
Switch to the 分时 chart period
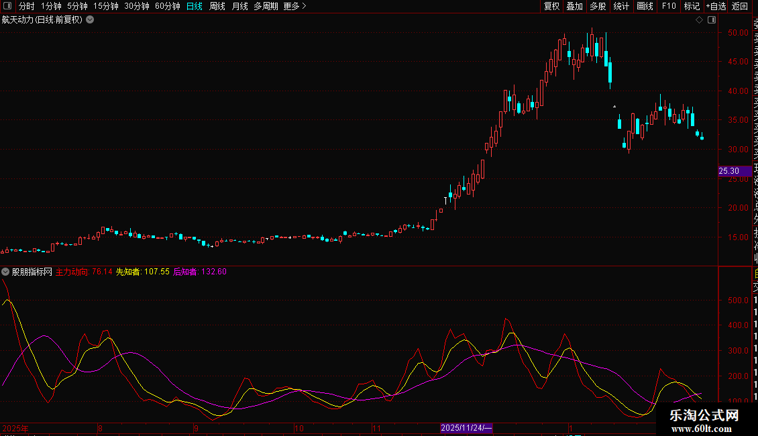click(x=27, y=6)
